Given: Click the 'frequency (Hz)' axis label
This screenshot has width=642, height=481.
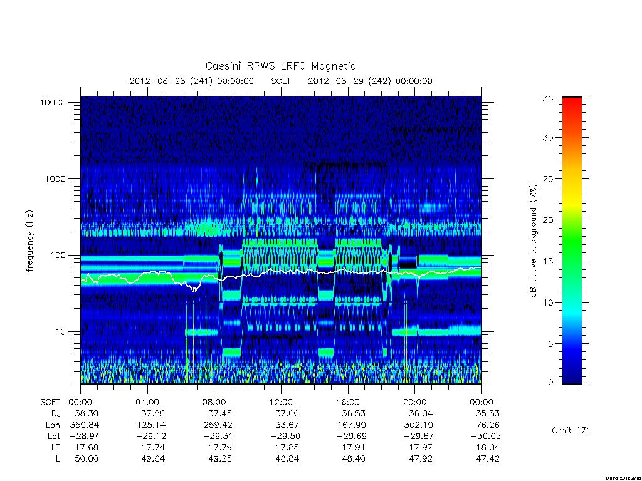Looking at the screenshot, I should pyautogui.click(x=29, y=241).
